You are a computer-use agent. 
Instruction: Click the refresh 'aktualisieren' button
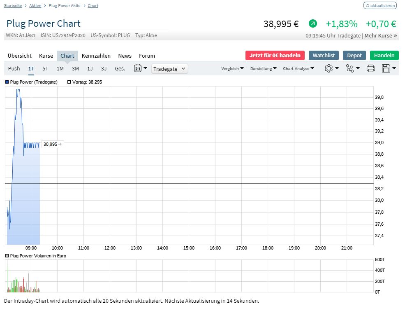(x=380, y=5)
